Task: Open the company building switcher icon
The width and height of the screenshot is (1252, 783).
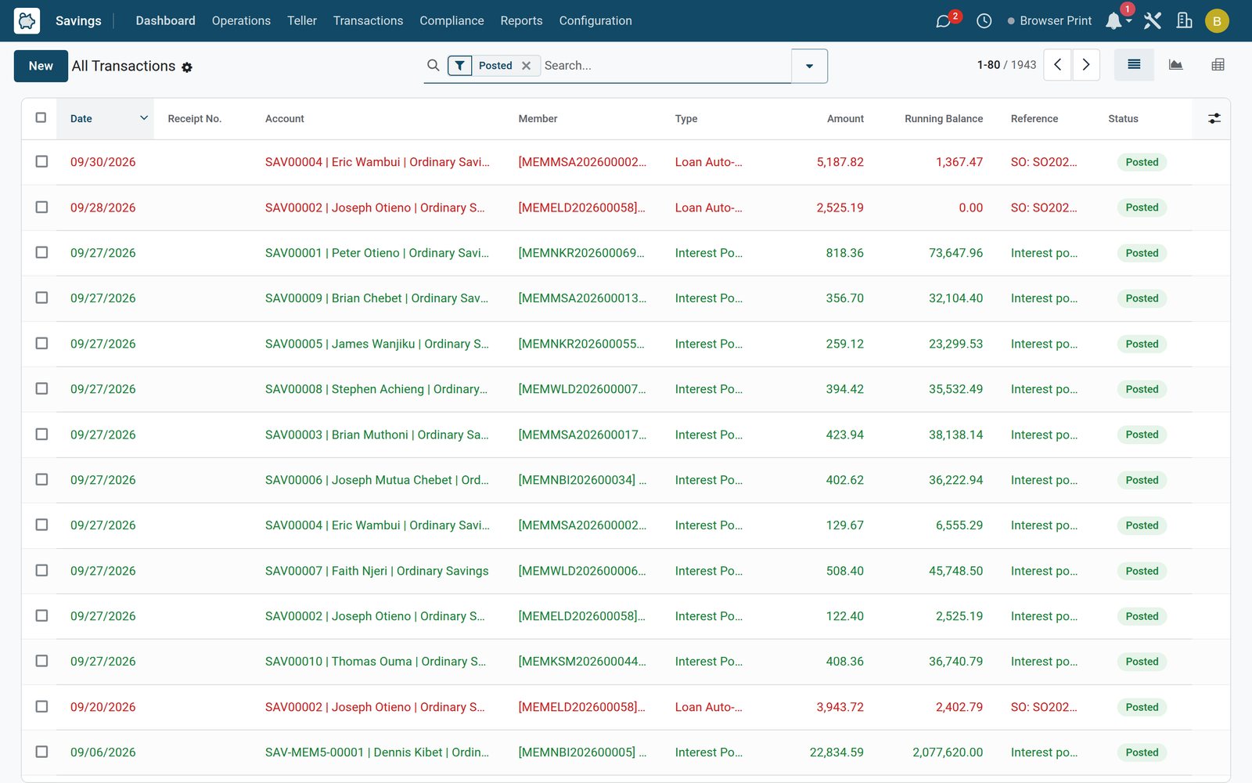Action: point(1185,21)
